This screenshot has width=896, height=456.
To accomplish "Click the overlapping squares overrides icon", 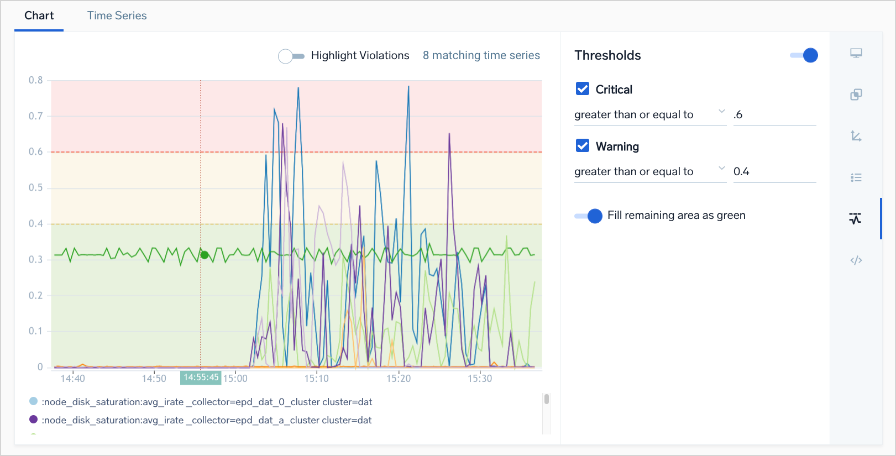I will tap(856, 95).
